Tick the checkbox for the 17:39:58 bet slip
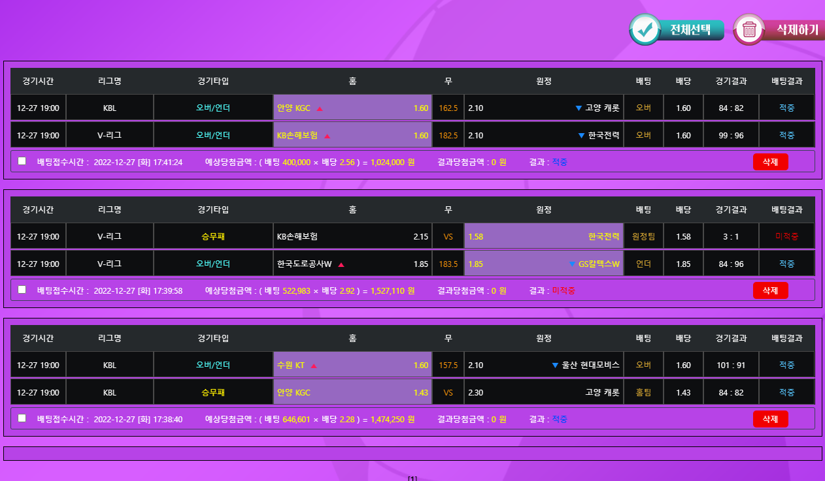This screenshot has width=825, height=481. click(22, 290)
